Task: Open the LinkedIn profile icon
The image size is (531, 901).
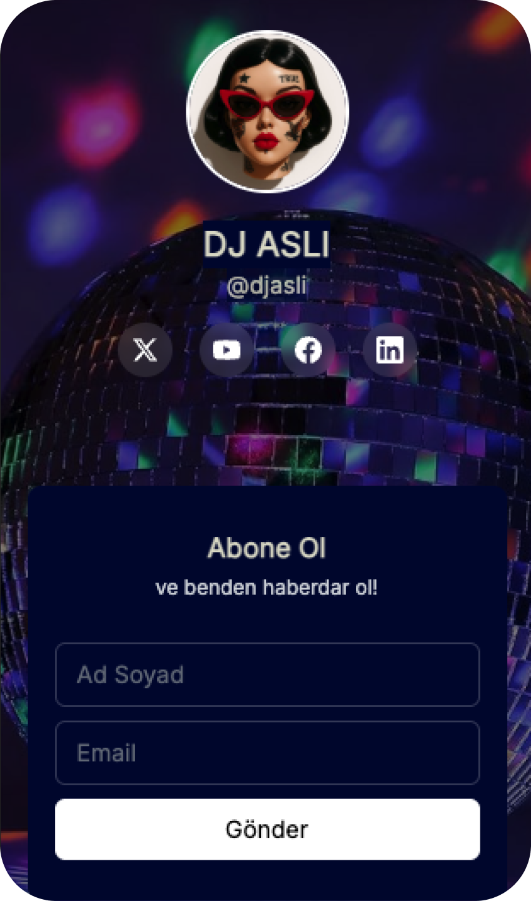Action: (390, 350)
